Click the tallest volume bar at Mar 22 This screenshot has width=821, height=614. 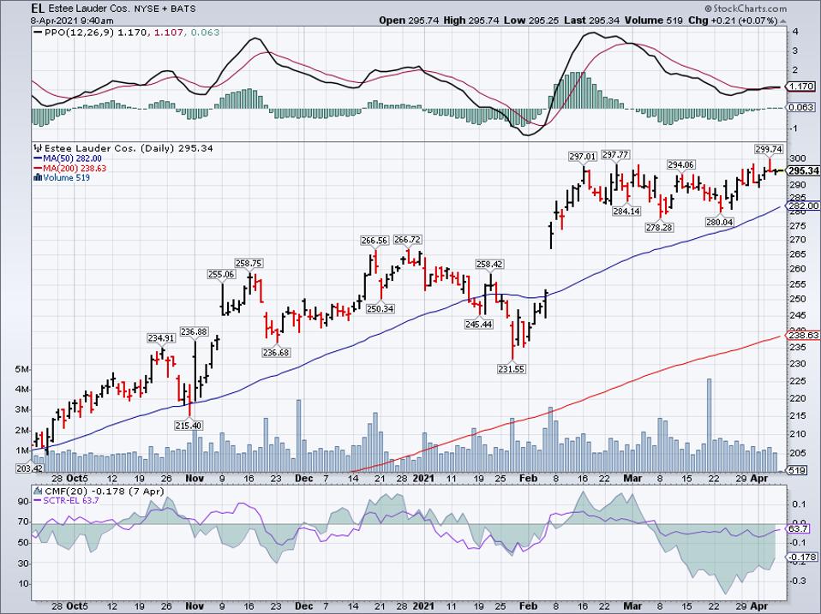(x=710, y=426)
